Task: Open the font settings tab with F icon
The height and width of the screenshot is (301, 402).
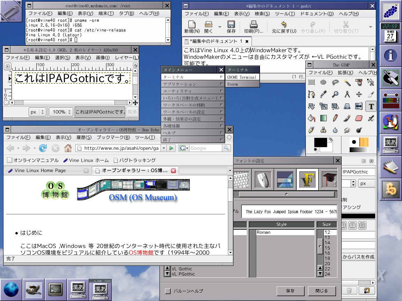Action: click(x=307, y=179)
